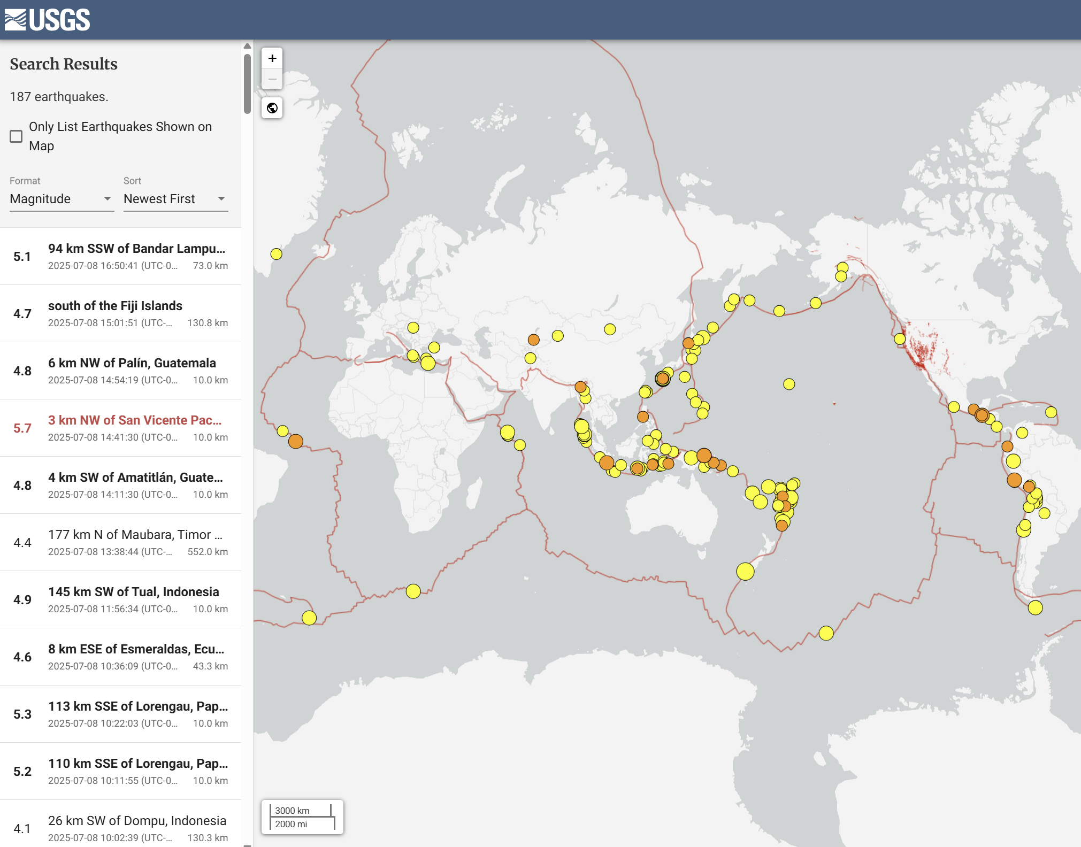Zoom in on the map
This screenshot has width=1081, height=847.
point(272,58)
